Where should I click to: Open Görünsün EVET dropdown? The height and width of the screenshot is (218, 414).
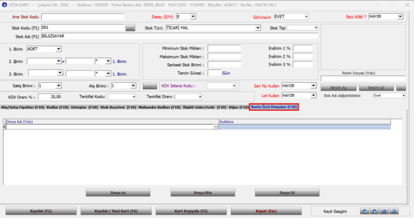306,17
